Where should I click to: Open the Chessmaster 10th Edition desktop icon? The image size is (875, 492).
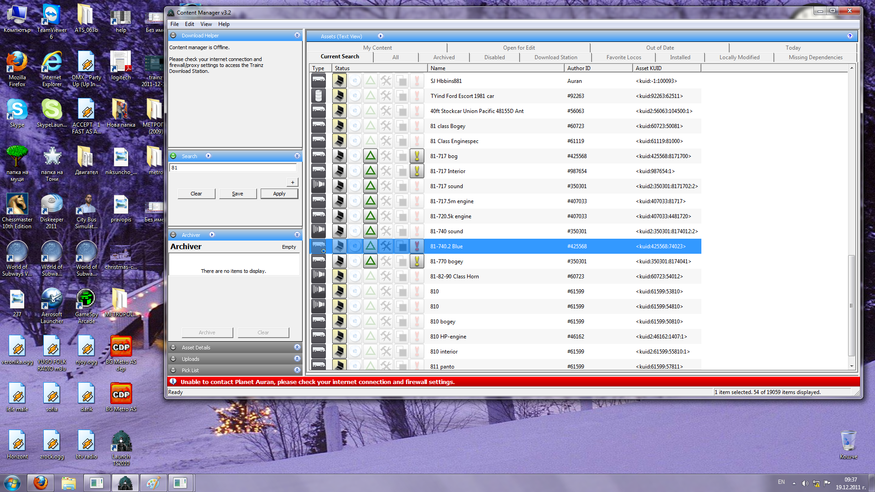click(17, 210)
